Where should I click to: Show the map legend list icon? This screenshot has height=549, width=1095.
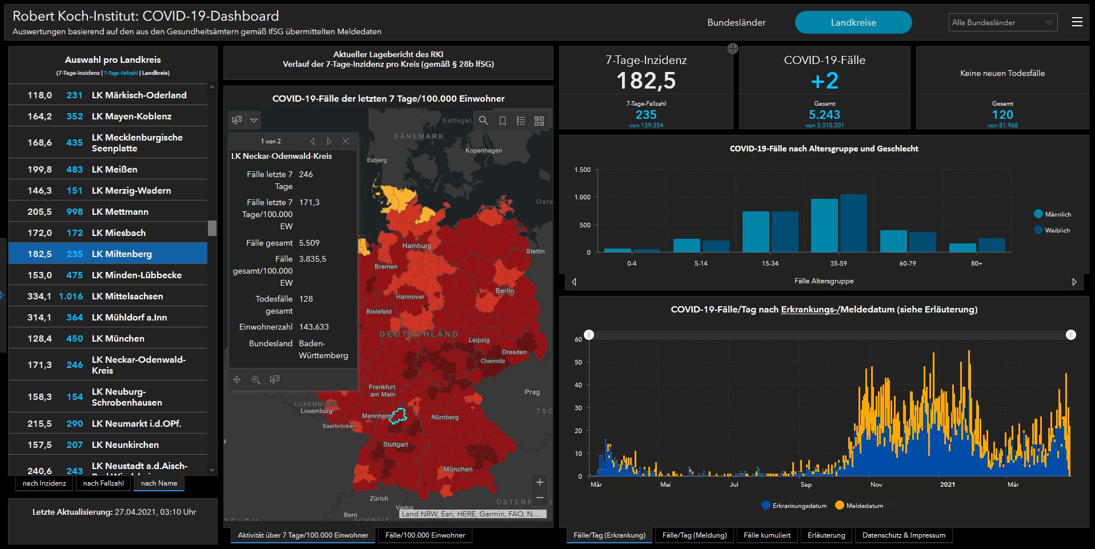point(520,121)
